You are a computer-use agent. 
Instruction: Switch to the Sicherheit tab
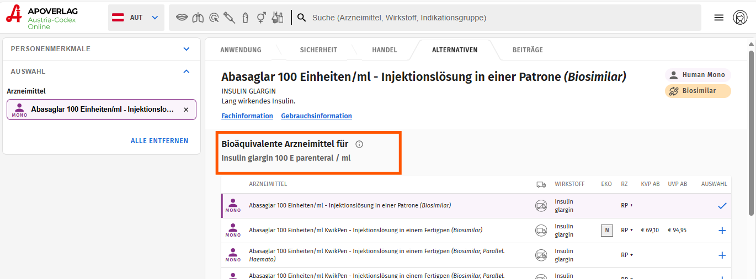click(x=318, y=50)
